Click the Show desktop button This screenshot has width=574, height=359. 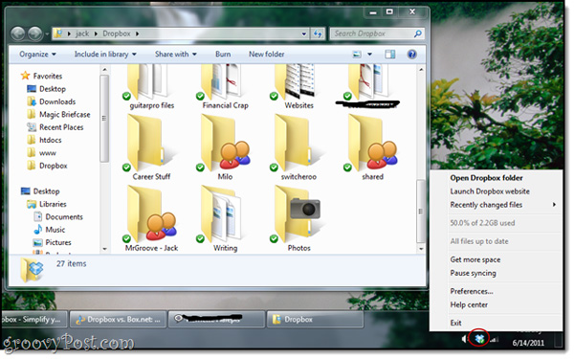559,339
